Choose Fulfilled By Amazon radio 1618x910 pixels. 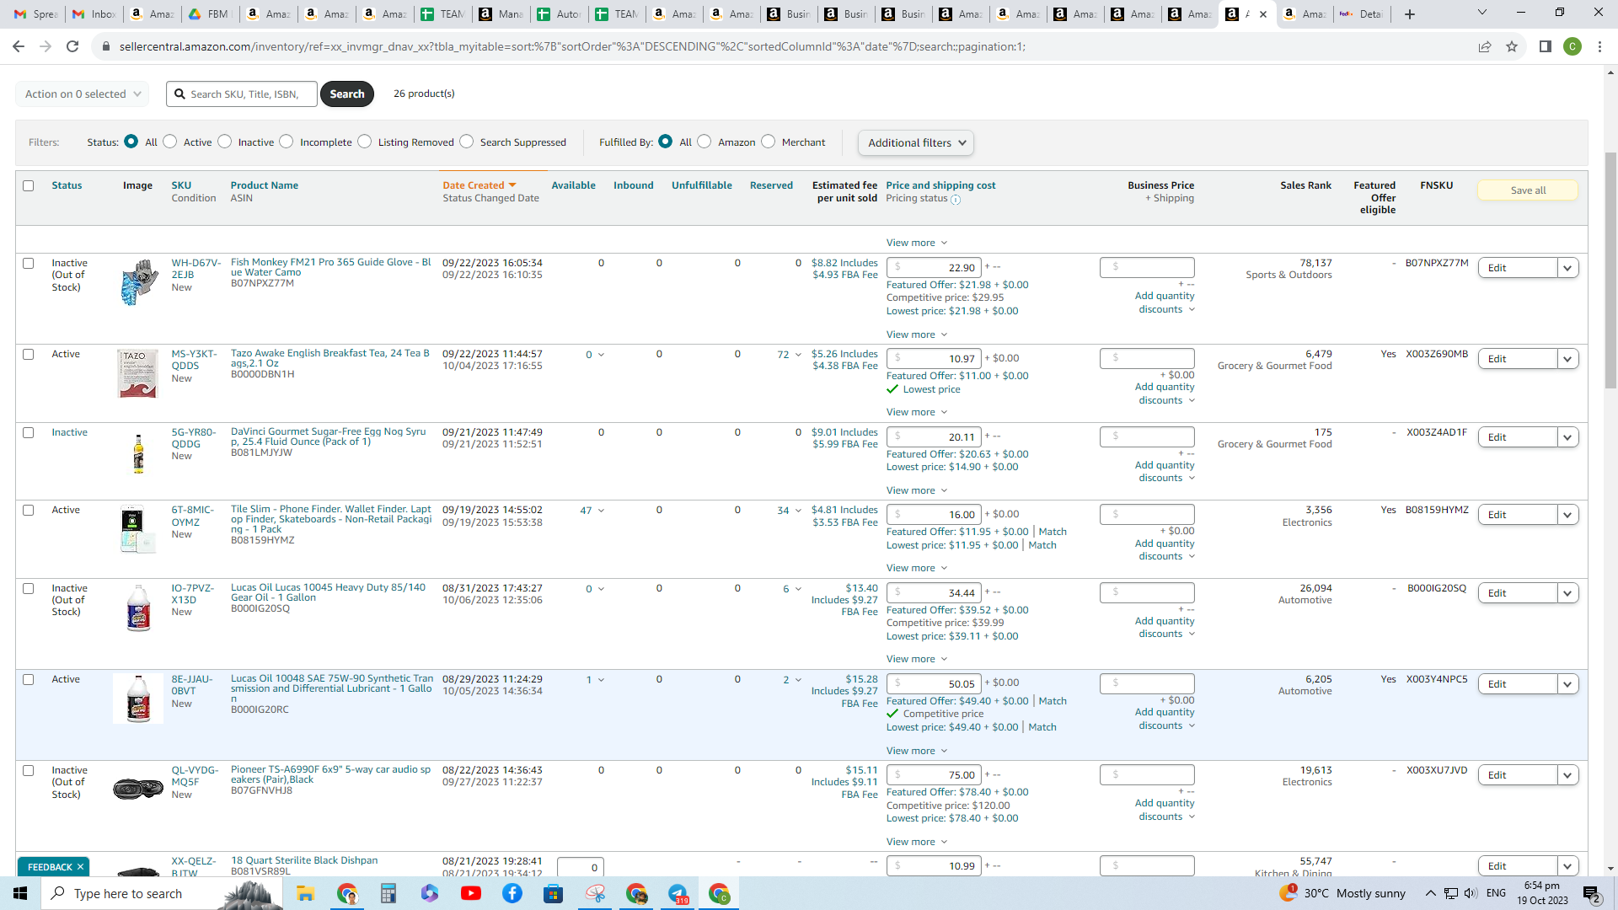point(705,142)
